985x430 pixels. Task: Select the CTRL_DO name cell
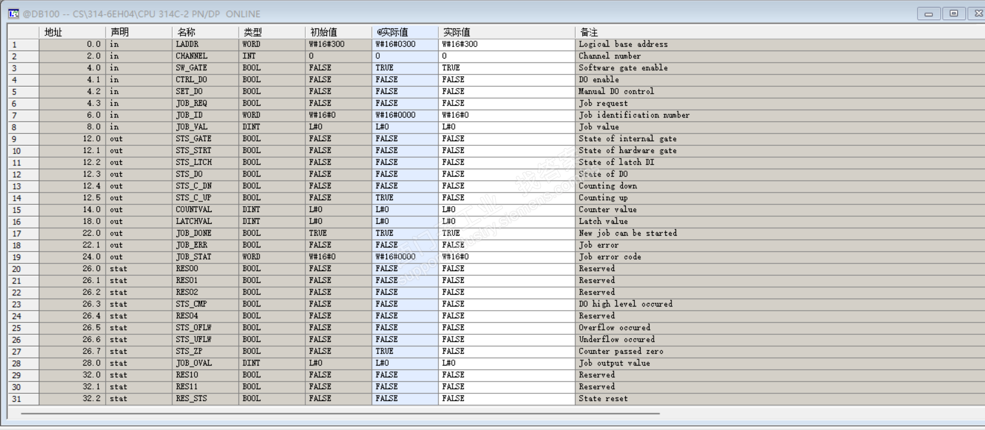[205, 80]
